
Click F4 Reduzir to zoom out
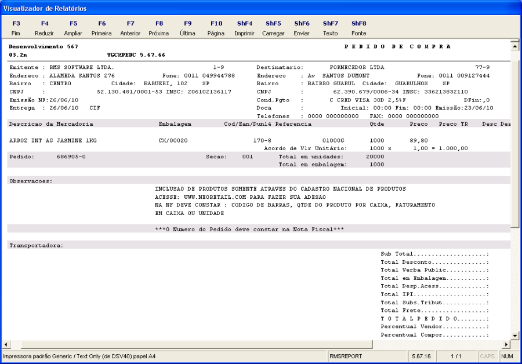45,28
